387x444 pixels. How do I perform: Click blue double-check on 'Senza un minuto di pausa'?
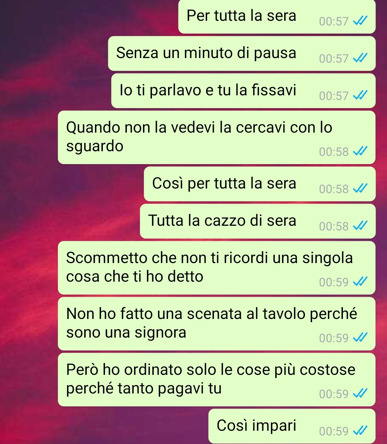click(x=360, y=59)
